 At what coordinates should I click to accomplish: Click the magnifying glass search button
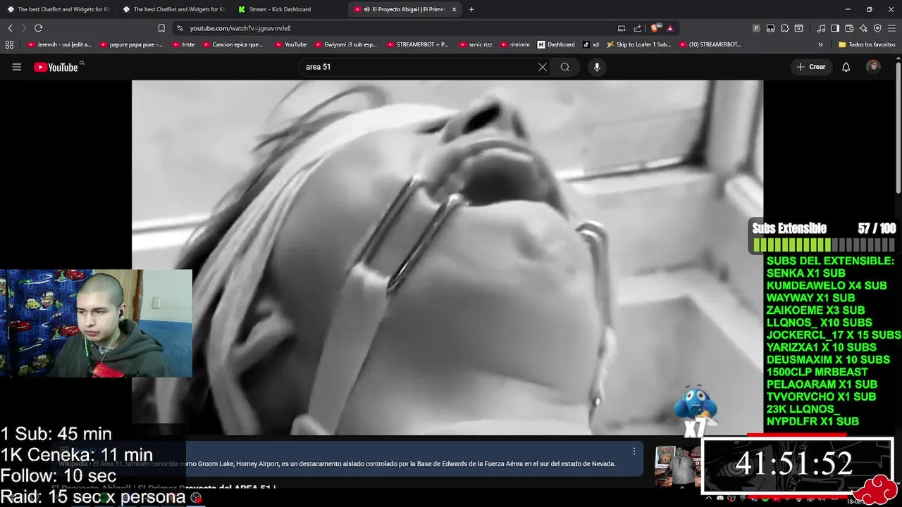pyautogui.click(x=565, y=67)
